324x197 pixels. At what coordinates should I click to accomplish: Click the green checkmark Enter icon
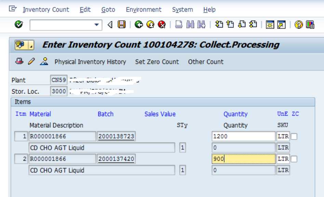click(x=18, y=25)
